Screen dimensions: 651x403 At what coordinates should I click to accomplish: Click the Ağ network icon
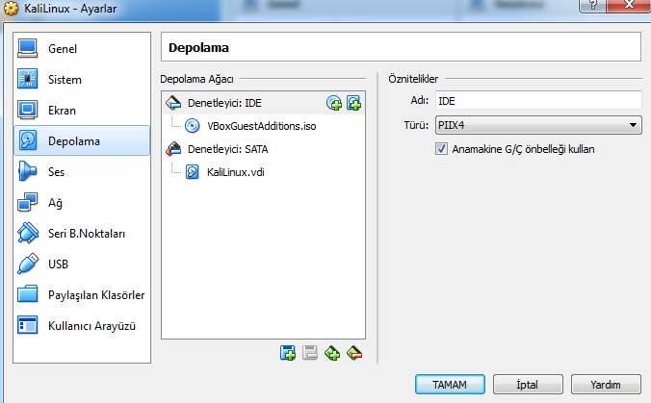[x=27, y=202]
